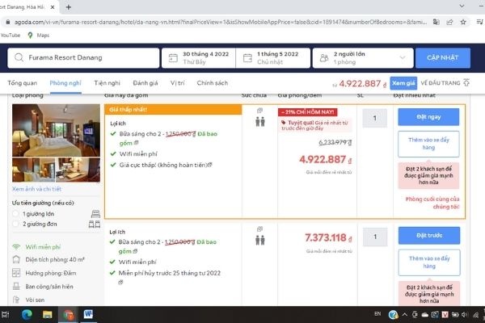485x323 pixels.
Task: Switch to the Đánh giá tab
Action: (x=145, y=83)
